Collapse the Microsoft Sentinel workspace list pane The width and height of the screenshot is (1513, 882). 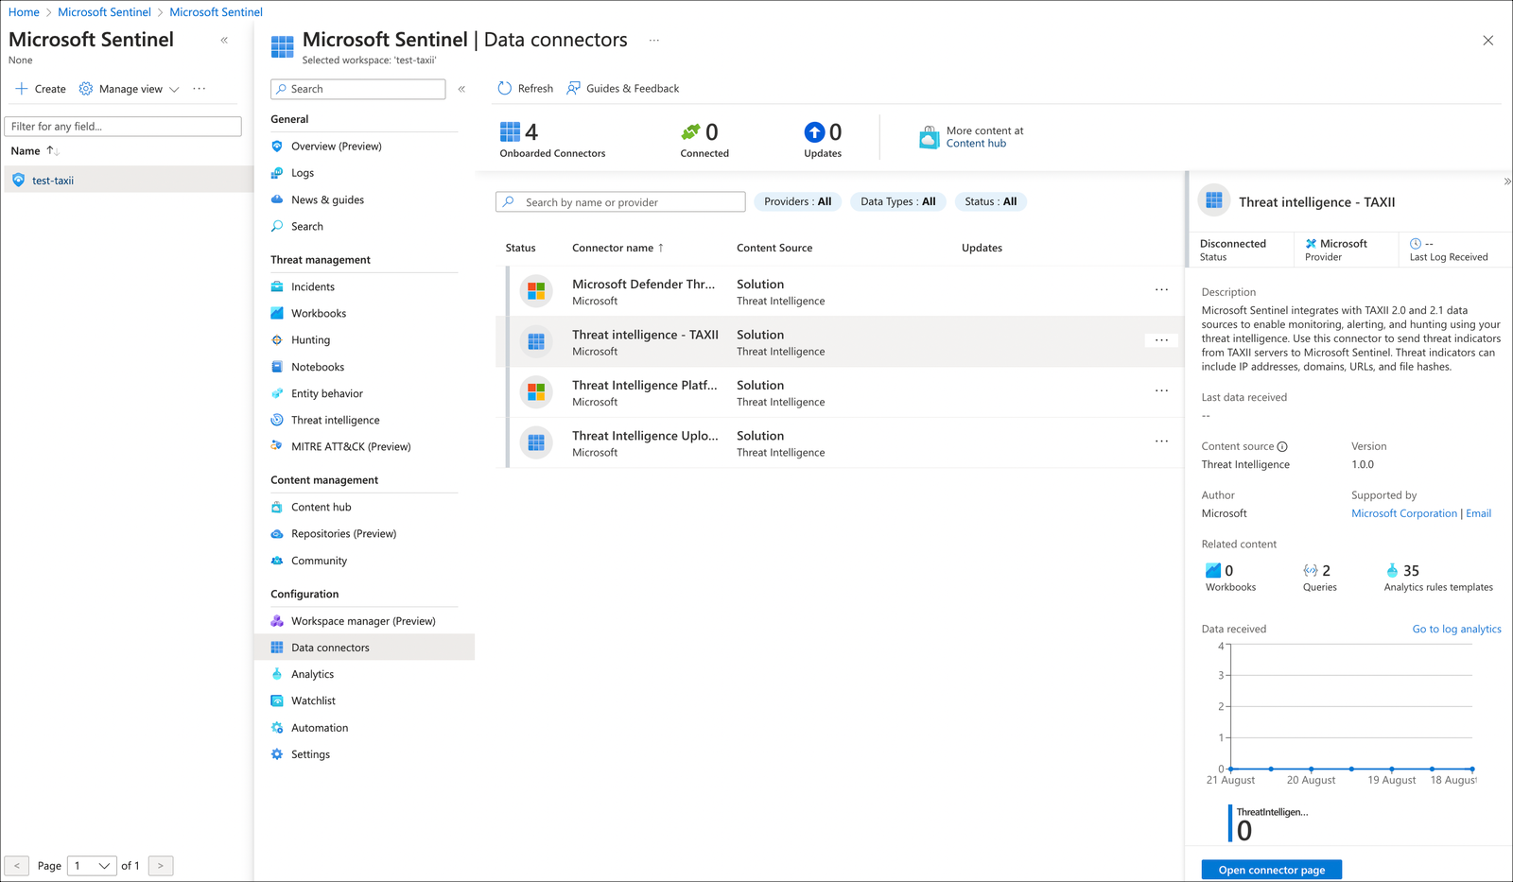(224, 40)
